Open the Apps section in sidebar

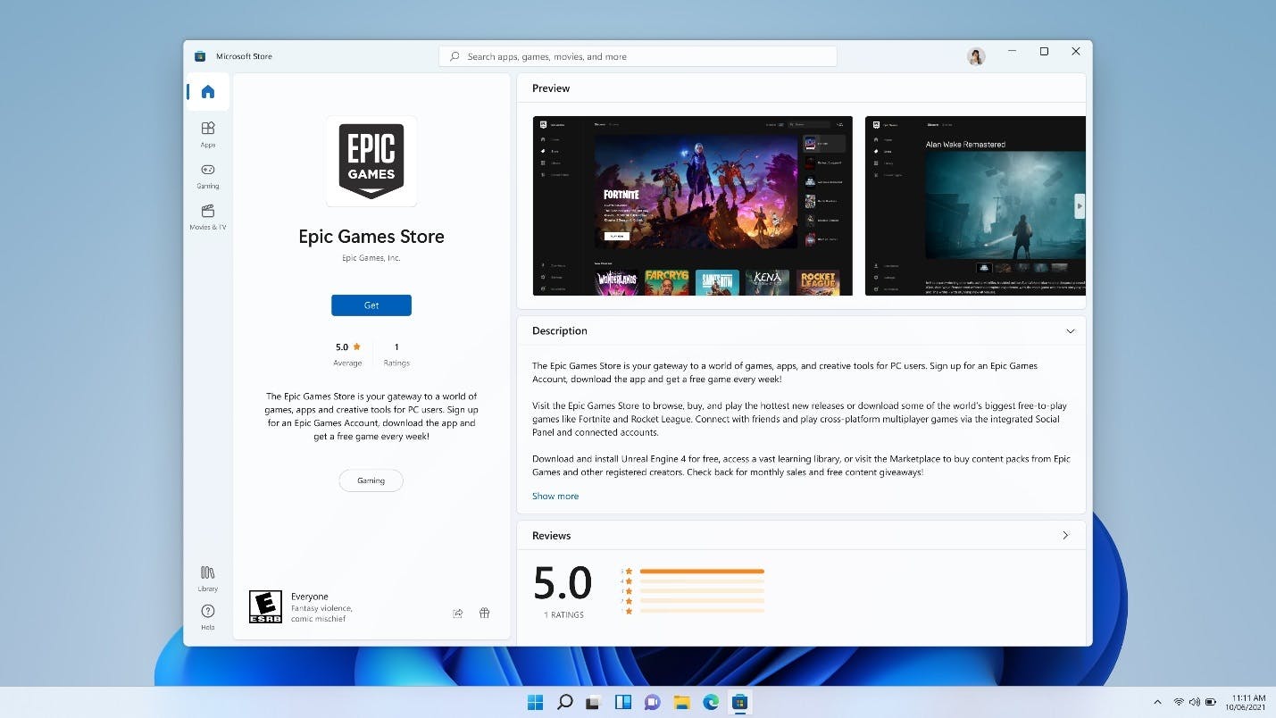[x=207, y=134]
